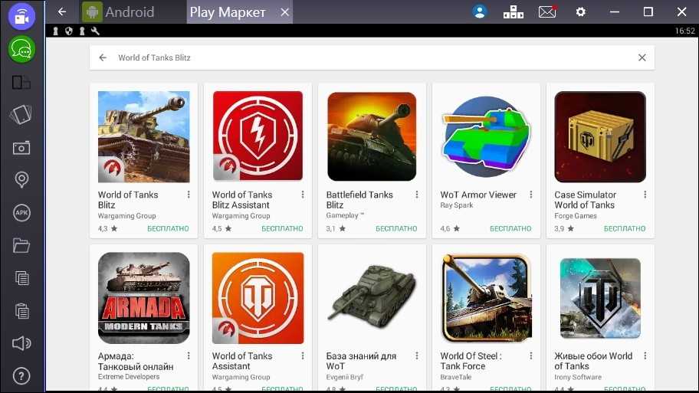Image resolution: width=699 pixels, height=393 pixels.
Task: Open the folder icon in sidebar
Action: coord(21,246)
